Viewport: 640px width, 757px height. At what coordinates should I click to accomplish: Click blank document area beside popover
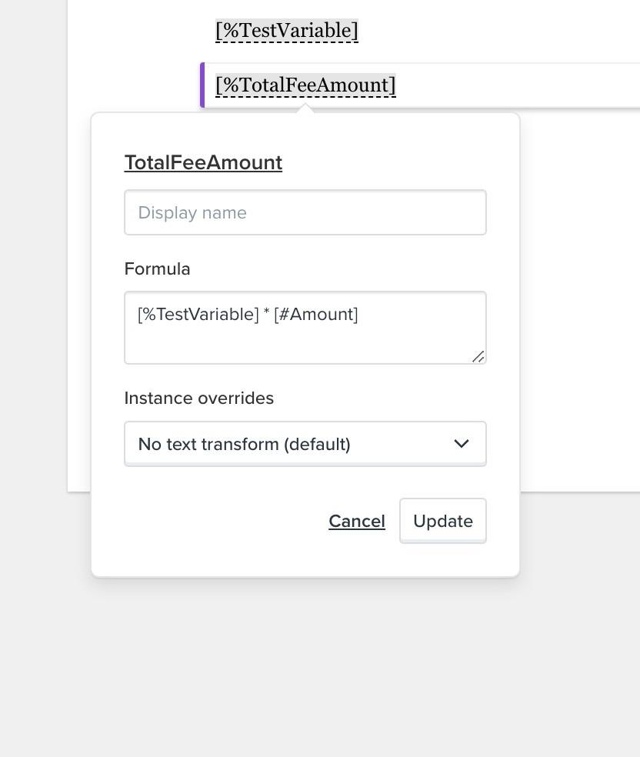coord(579,299)
